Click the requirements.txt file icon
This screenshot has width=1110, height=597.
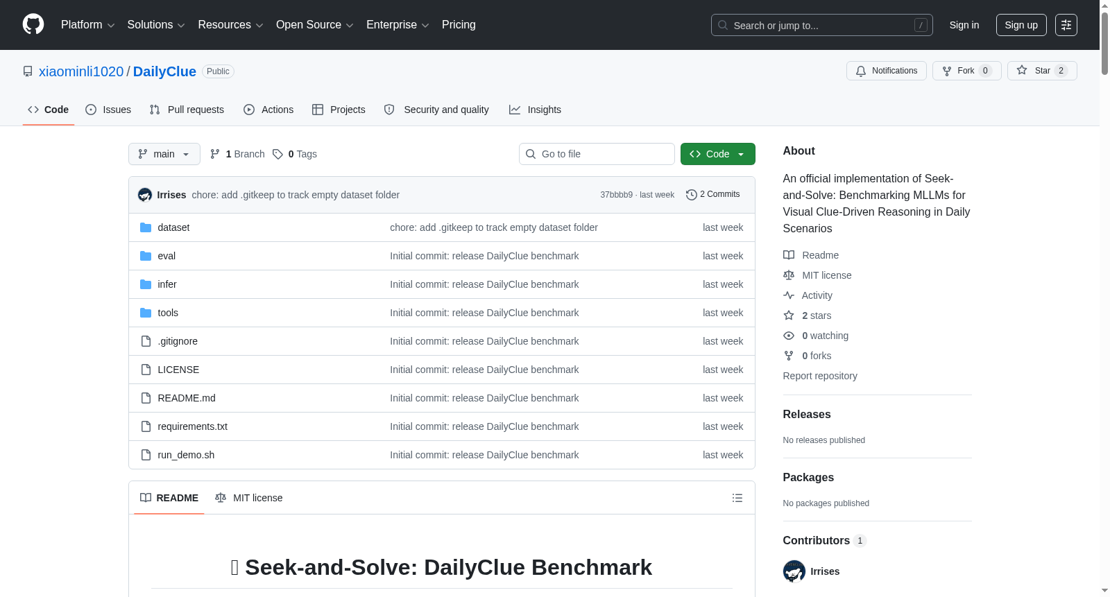[x=146, y=426]
